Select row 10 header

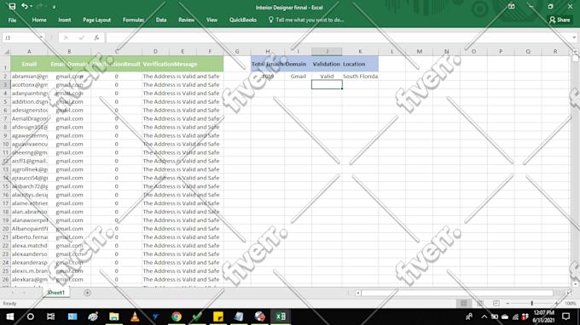point(5,144)
